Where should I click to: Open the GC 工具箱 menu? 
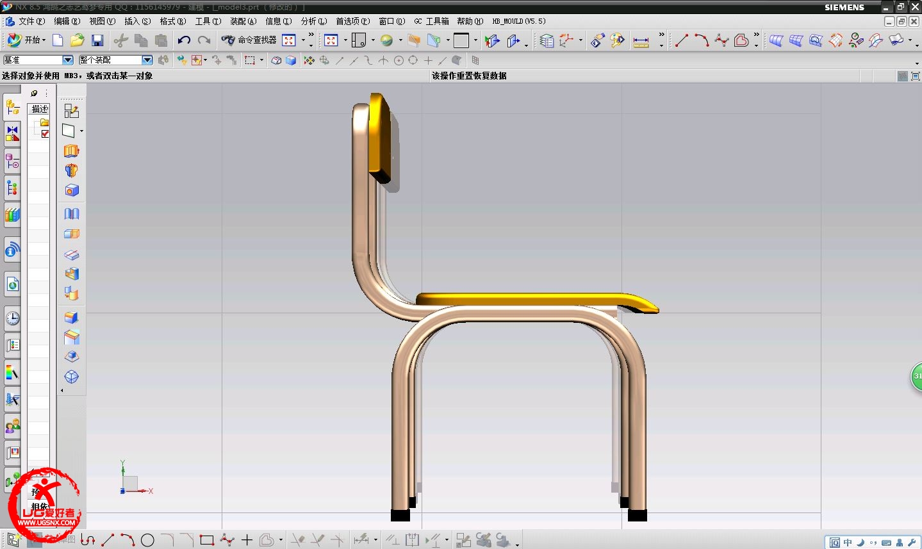point(431,21)
